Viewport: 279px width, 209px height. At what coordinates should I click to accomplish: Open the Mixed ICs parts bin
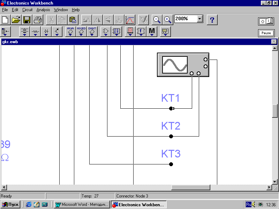click(x=81, y=32)
